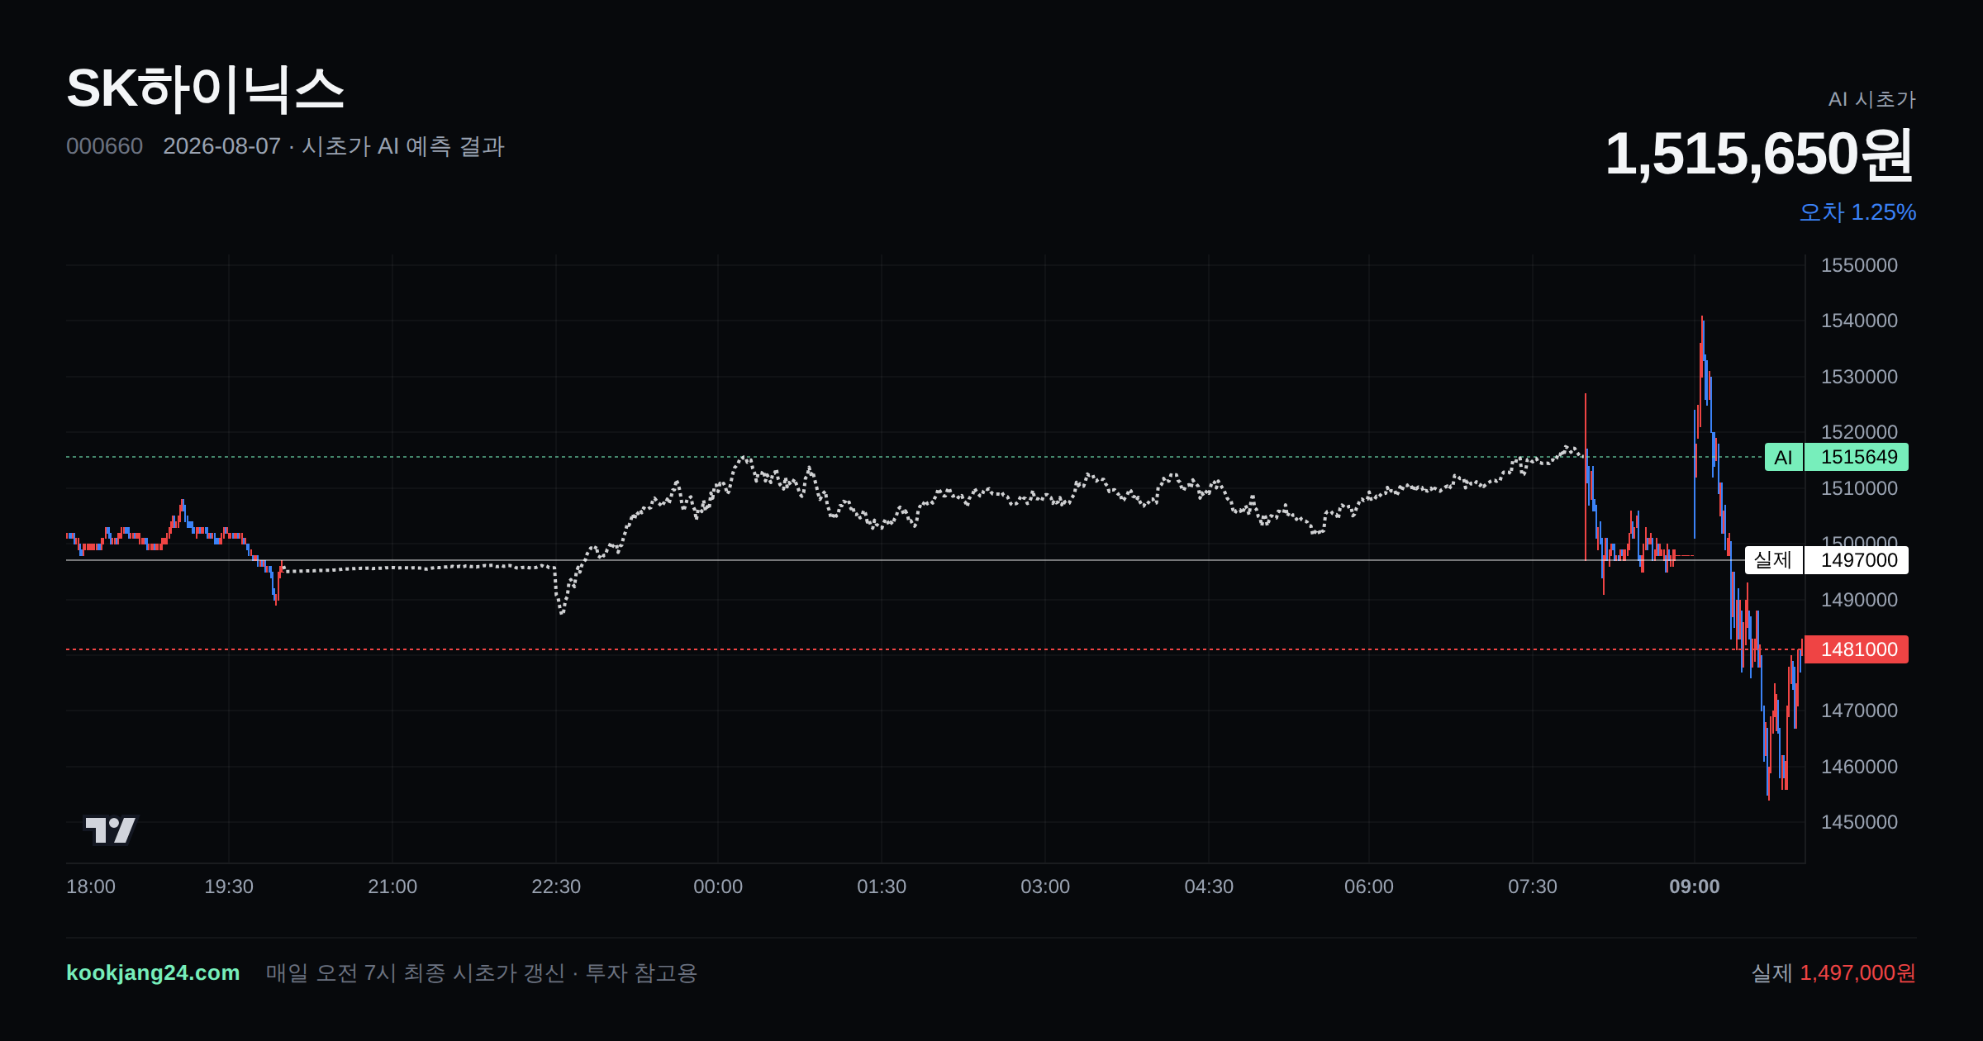Click the 18:00 time axis label
The image size is (1983, 1041).
(x=91, y=887)
